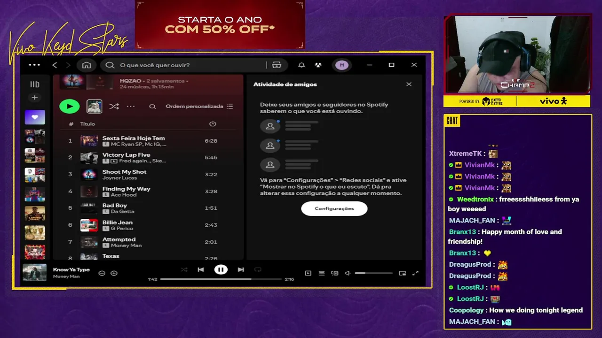Click the song progress bar
602x338 pixels.
tap(221, 279)
